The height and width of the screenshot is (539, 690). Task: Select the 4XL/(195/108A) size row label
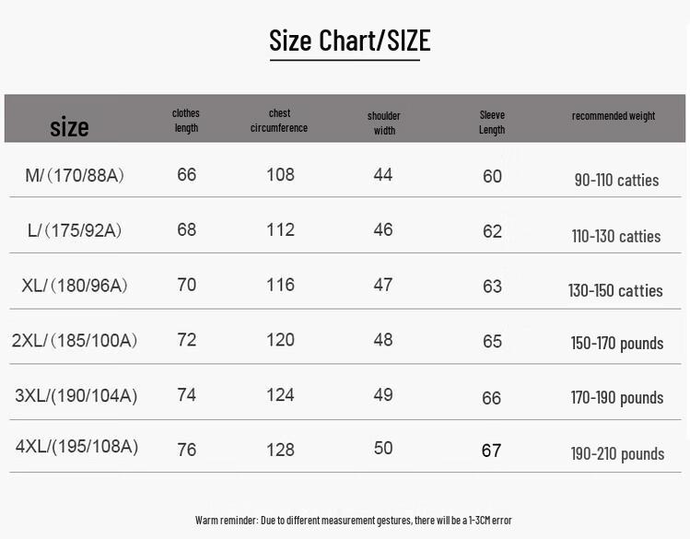(x=76, y=447)
